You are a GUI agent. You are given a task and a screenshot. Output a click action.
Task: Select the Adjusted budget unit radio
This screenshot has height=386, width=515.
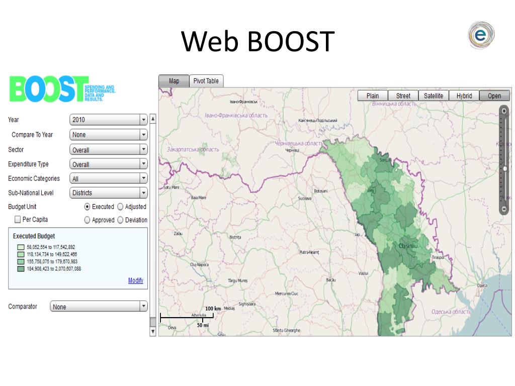pyautogui.click(x=120, y=207)
